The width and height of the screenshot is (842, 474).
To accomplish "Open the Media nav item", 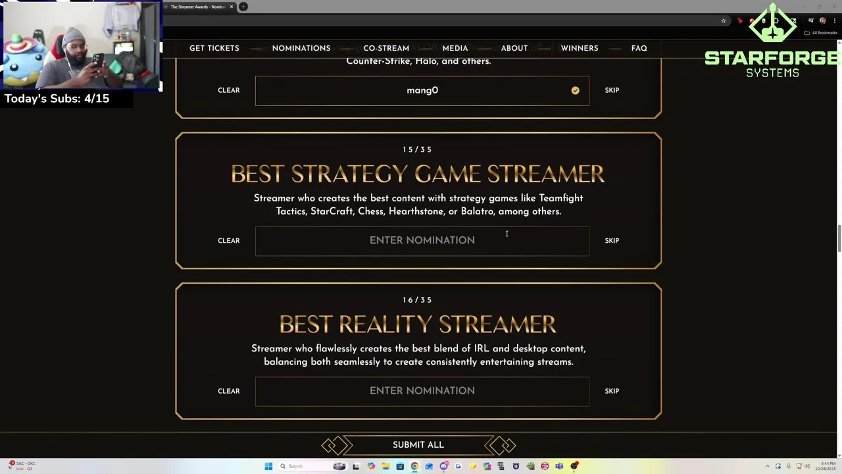I will click(455, 48).
